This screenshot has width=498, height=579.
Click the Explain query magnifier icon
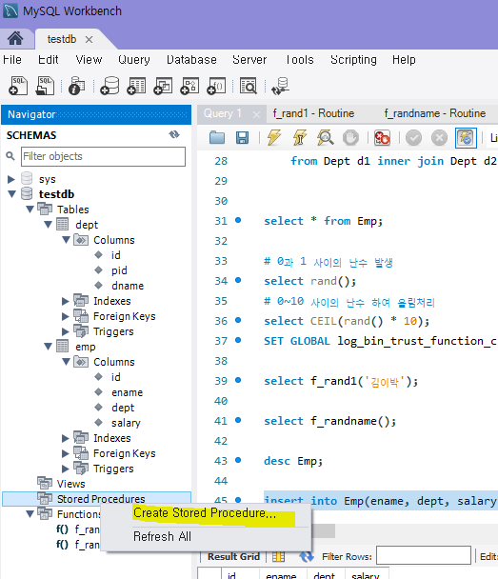pos(326,138)
